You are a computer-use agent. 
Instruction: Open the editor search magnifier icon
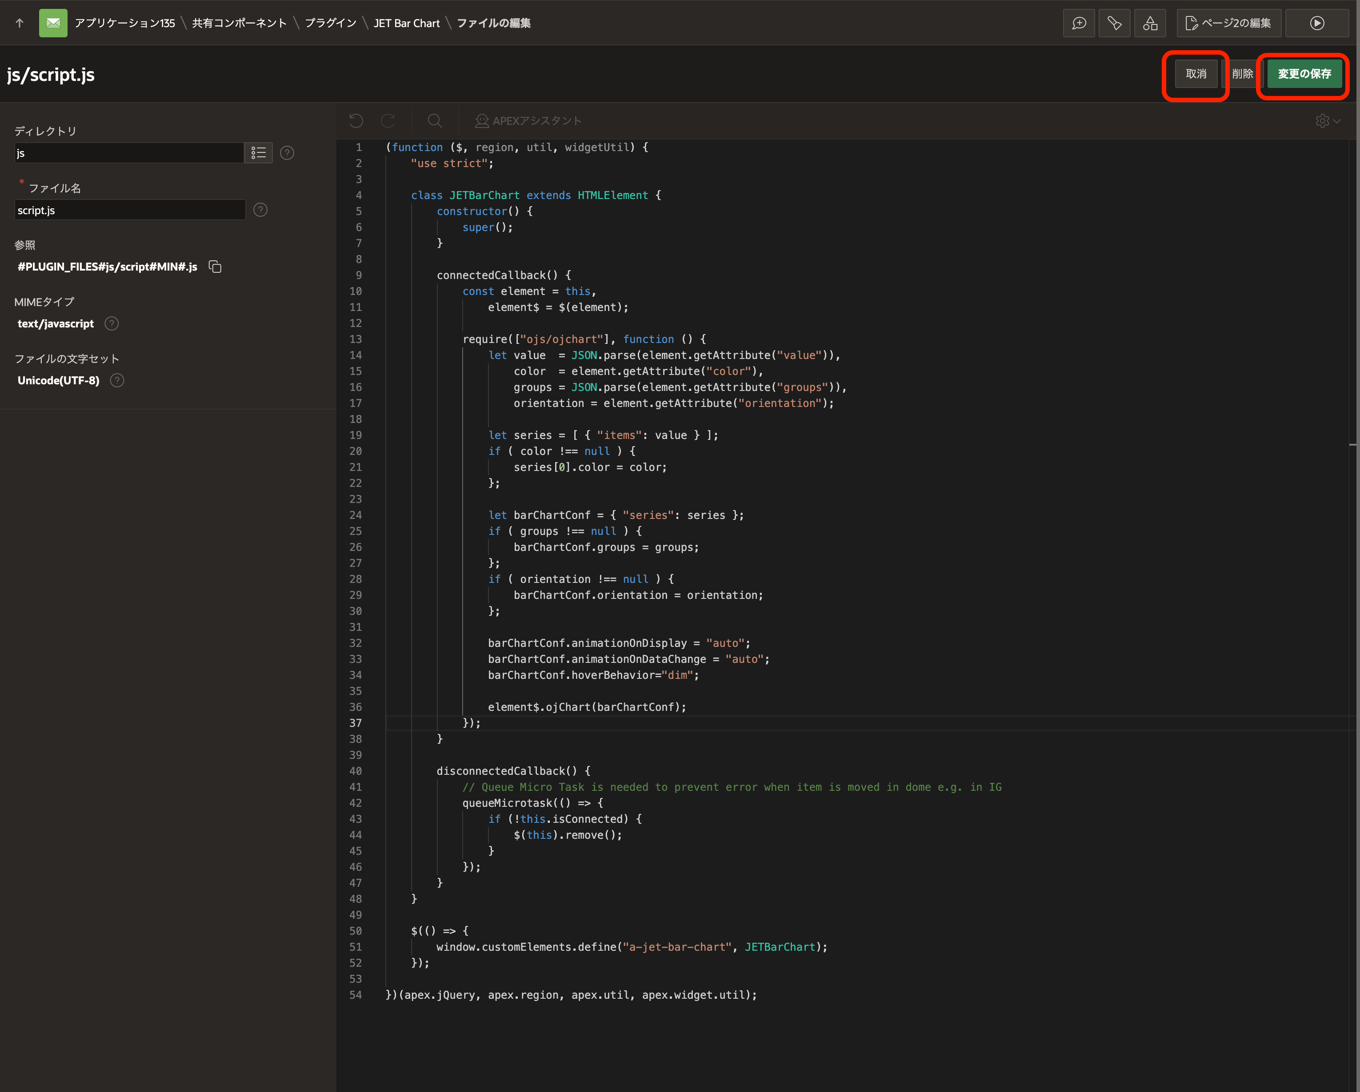435,120
